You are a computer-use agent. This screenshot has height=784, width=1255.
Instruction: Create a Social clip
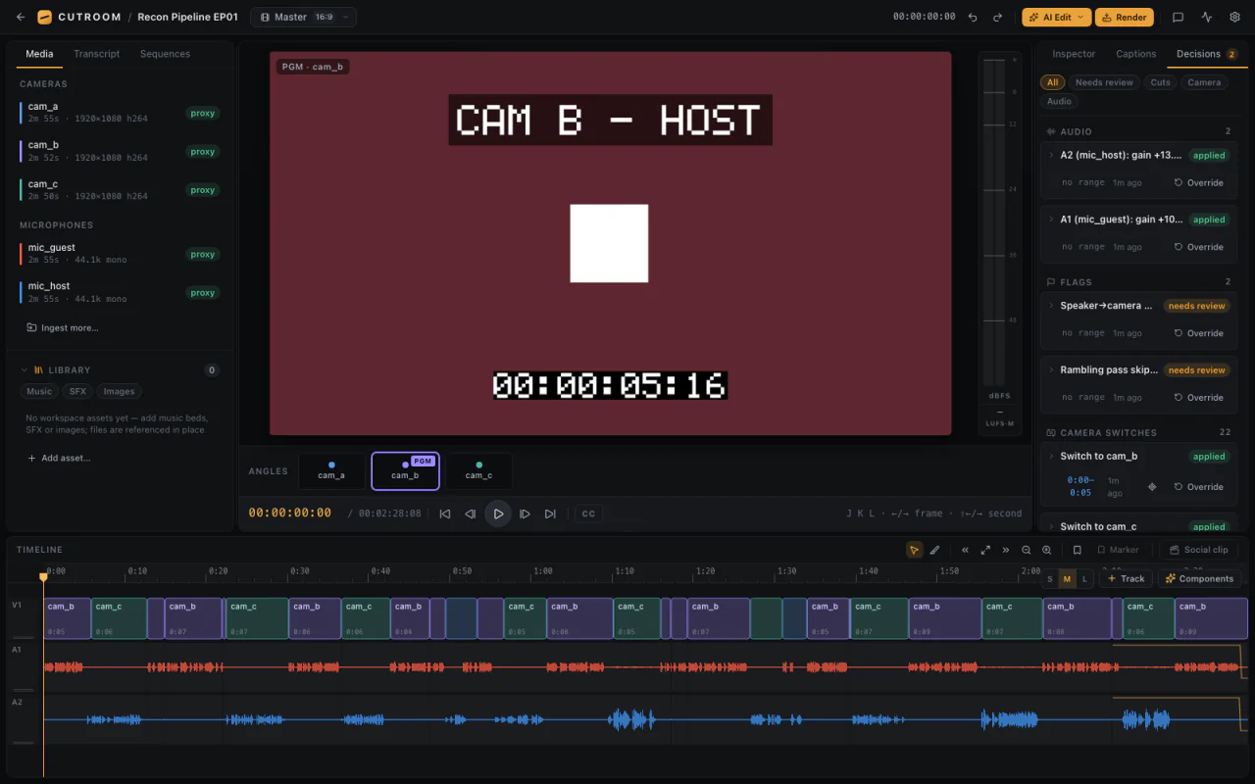(x=1198, y=550)
